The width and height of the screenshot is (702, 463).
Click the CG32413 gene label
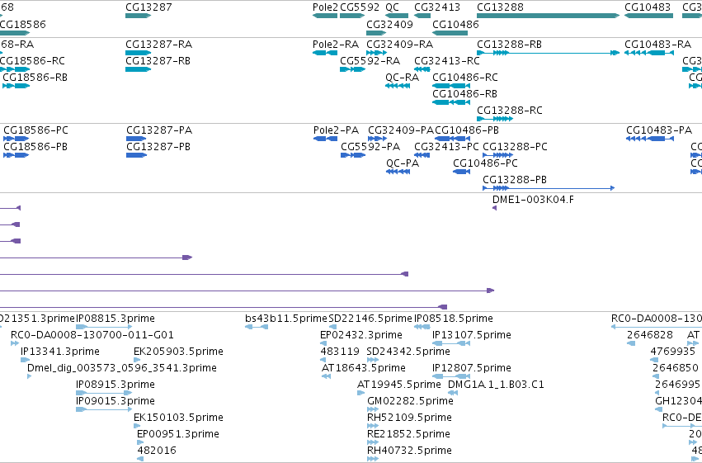(x=437, y=7)
